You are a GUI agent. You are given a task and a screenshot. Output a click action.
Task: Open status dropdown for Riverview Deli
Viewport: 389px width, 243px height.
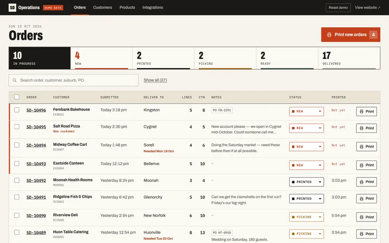pyautogui.click(x=306, y=217)
